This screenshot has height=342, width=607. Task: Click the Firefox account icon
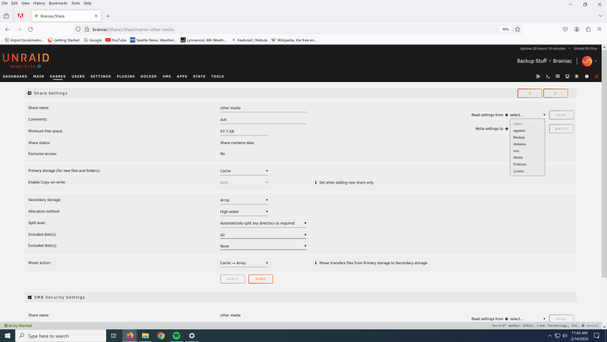point(577,29)
